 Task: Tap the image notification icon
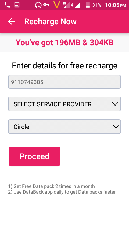(17, 5)
